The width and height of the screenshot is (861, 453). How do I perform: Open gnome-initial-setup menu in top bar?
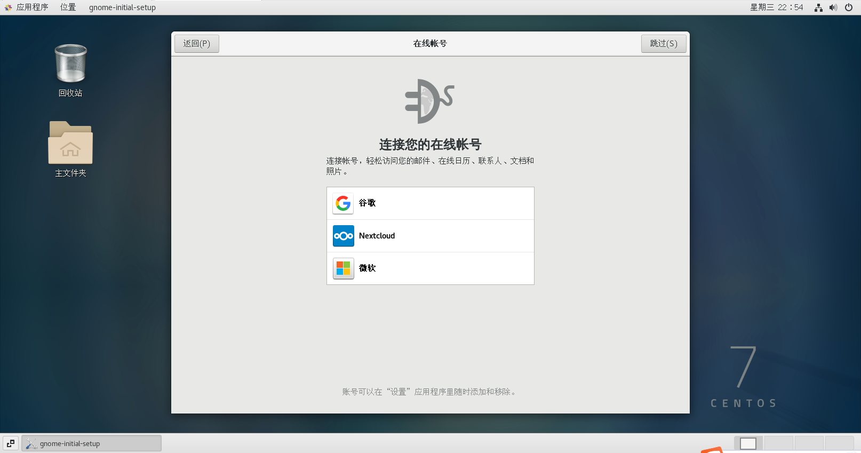pos(122,7)
